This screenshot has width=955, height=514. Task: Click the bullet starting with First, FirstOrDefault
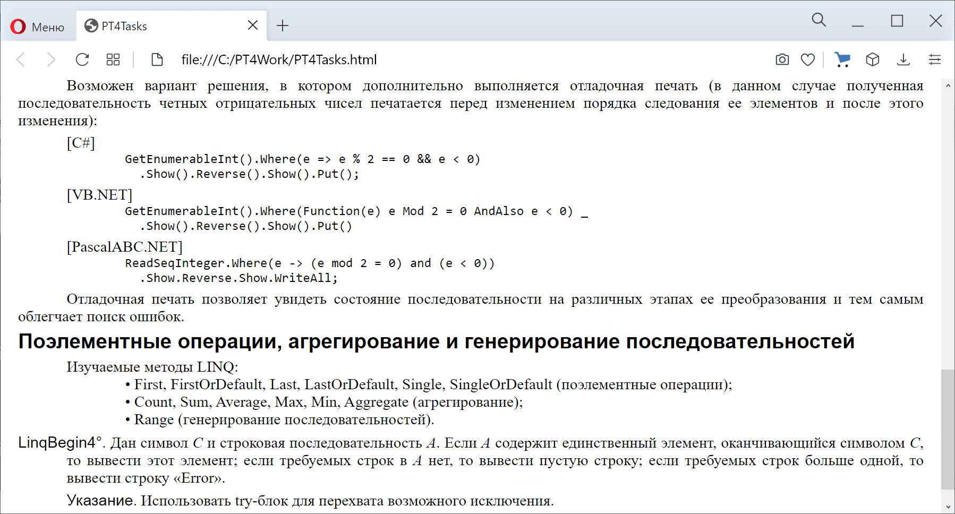(x=429, y=384)
